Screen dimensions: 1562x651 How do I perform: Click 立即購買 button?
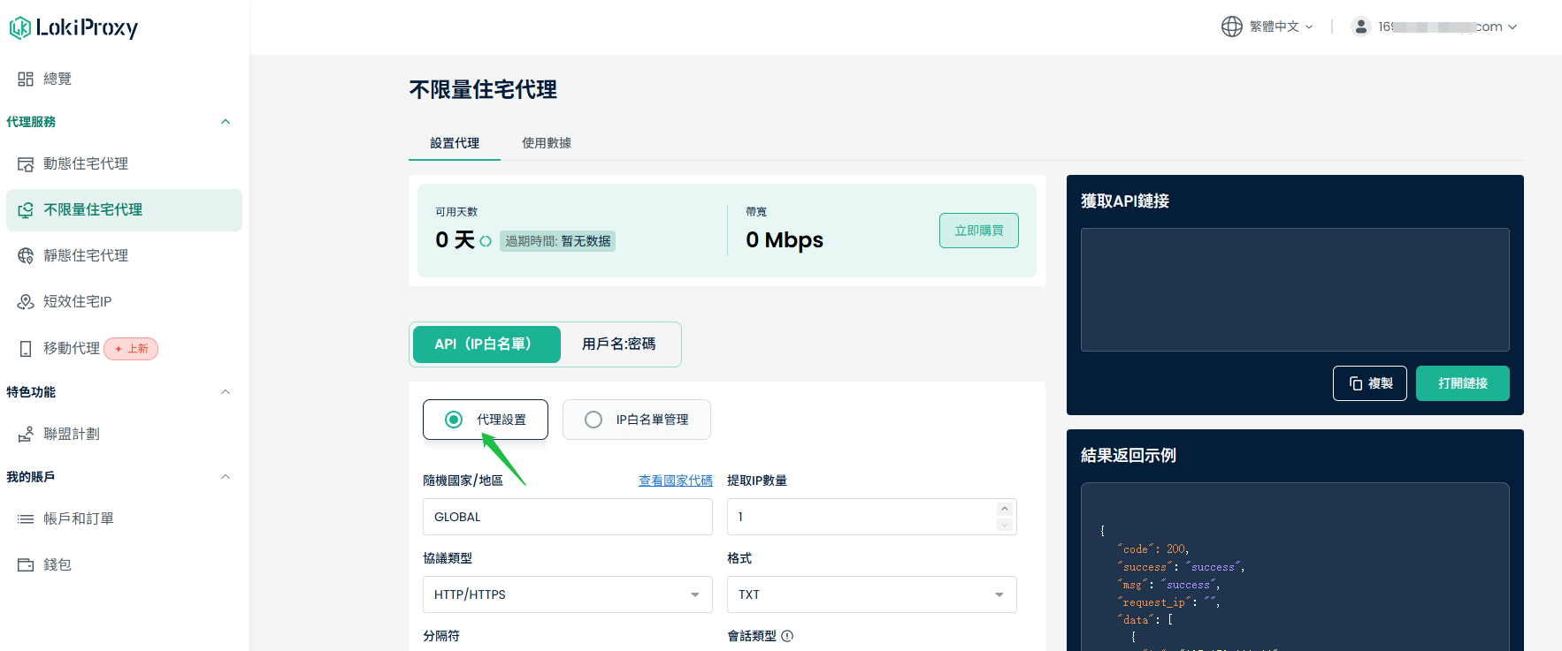(x=979, y=231)
